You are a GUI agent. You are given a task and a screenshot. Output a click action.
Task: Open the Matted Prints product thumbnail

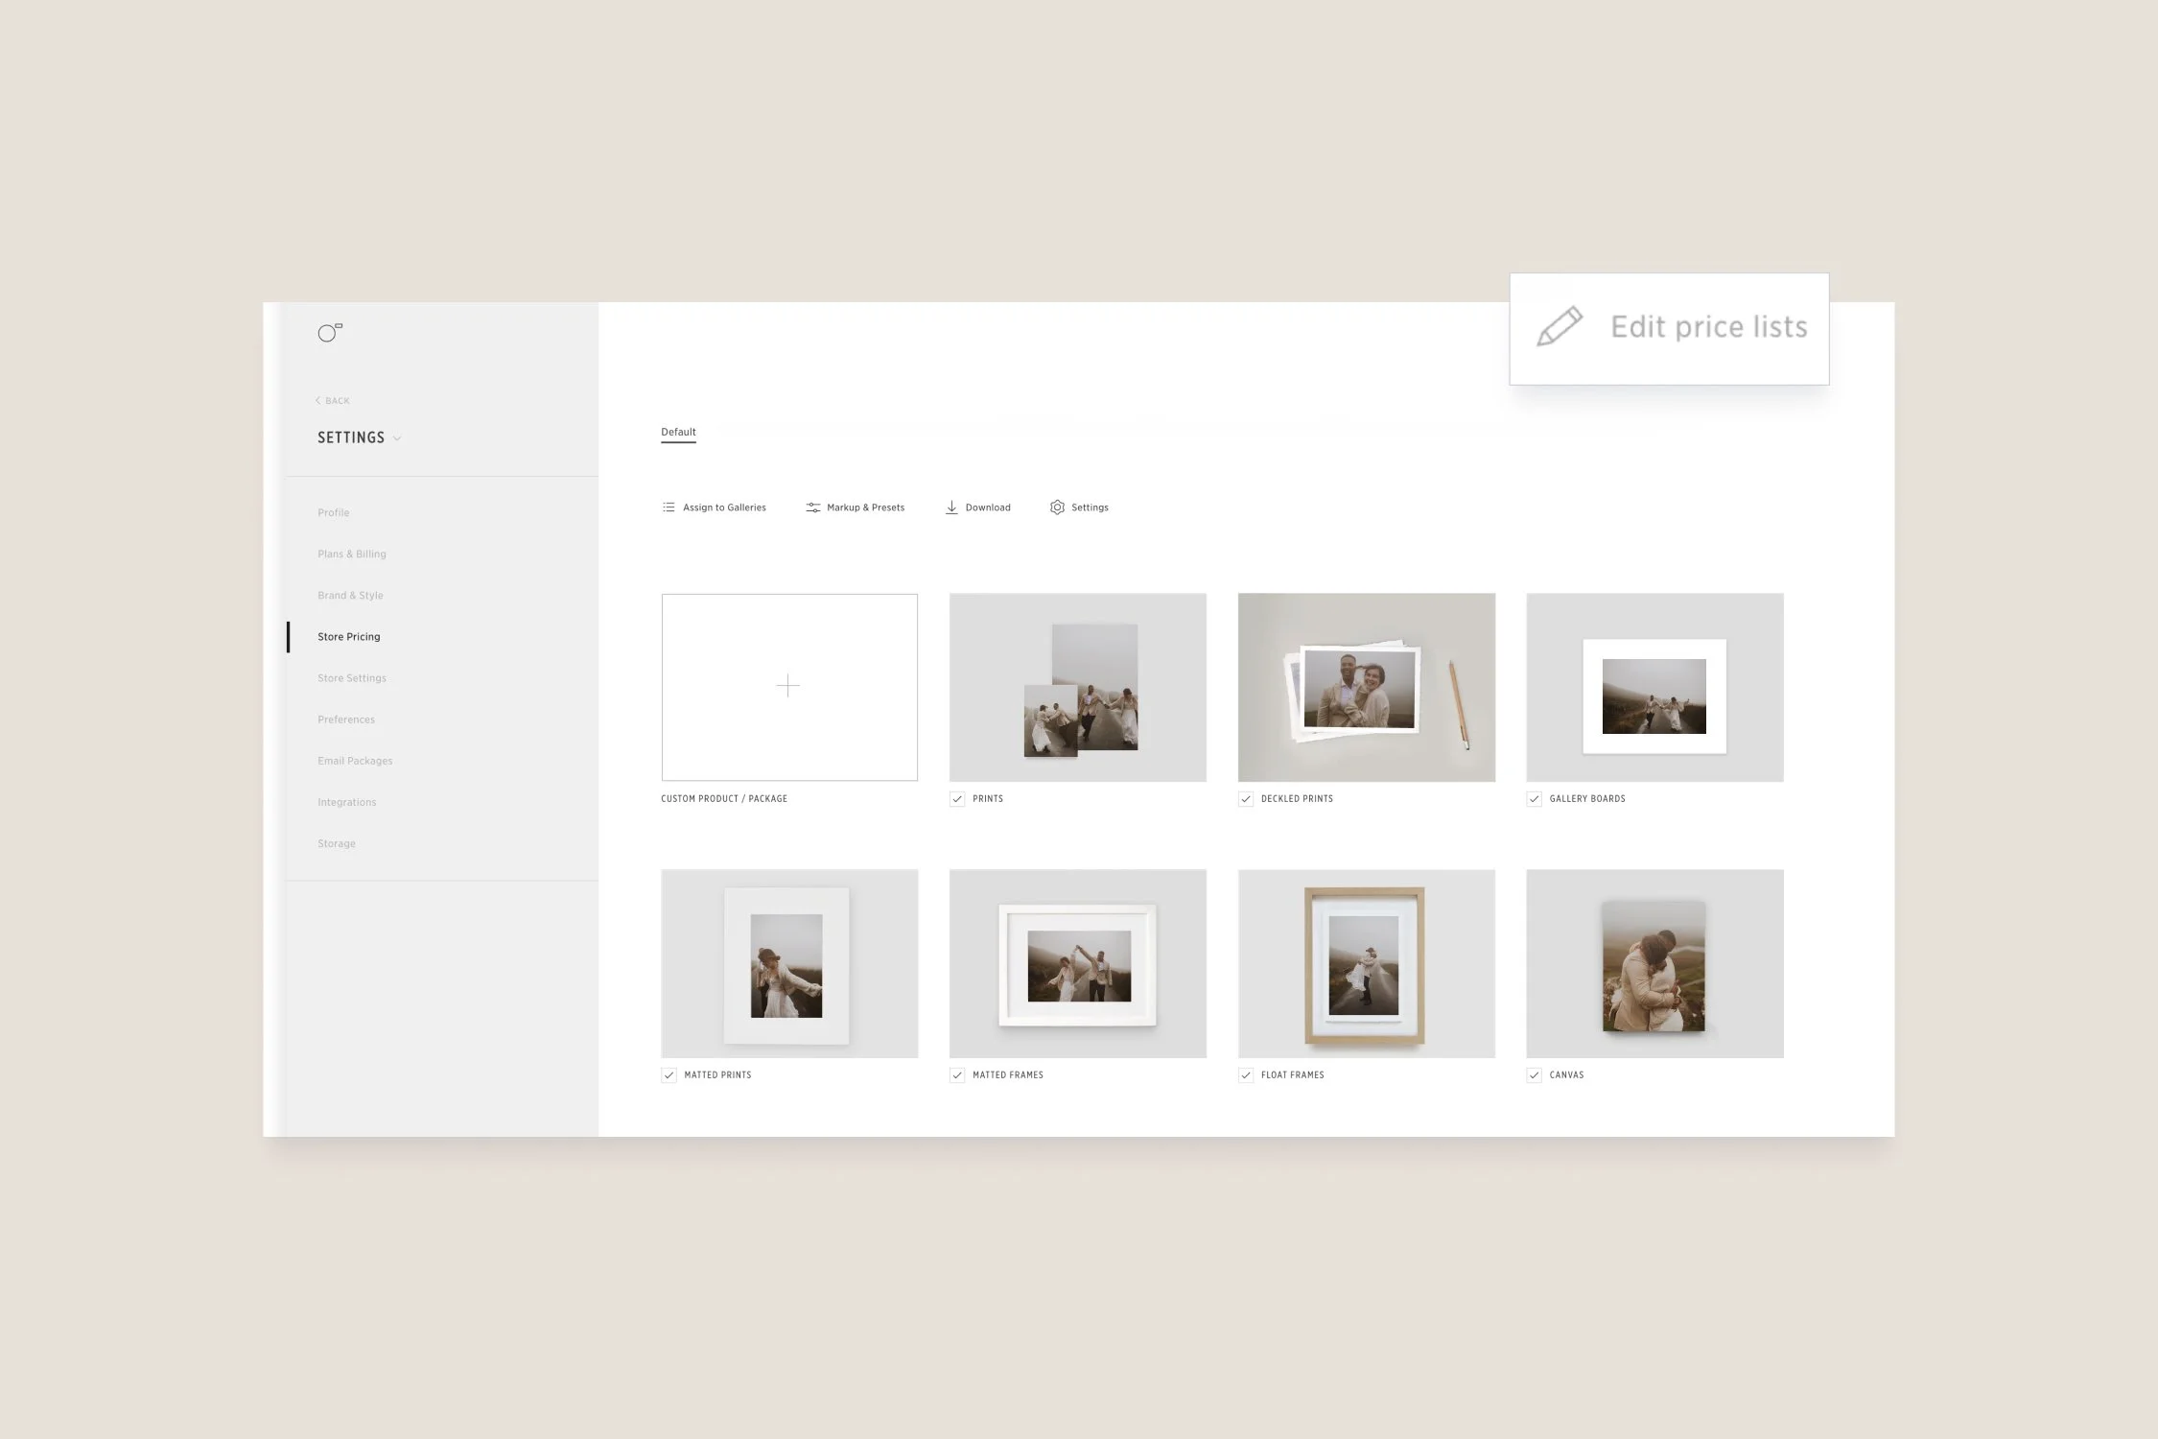[x=788, y=964]
